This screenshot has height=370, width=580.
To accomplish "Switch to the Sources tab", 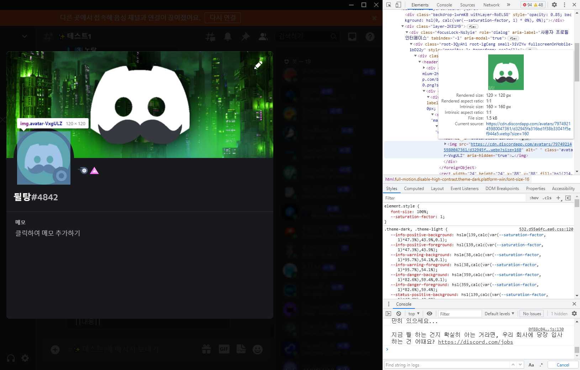I will tap(468, 5).
